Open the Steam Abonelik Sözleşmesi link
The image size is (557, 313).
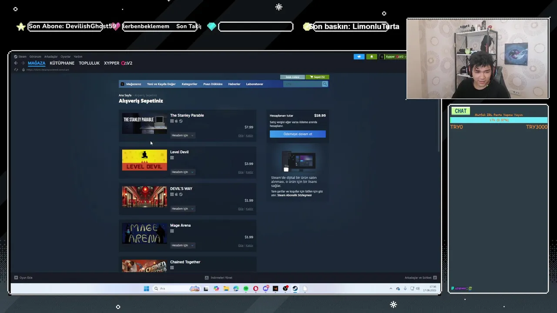[295, 195]
